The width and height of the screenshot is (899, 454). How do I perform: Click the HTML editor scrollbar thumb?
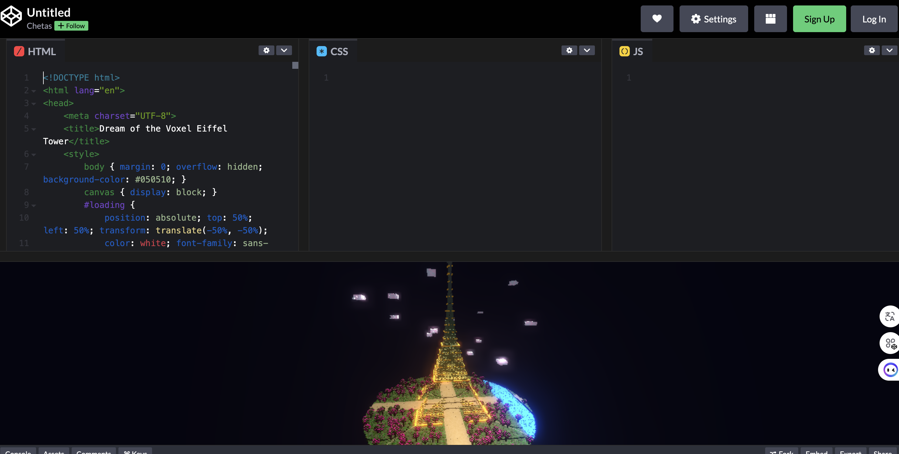pyautogui.click(x=295, y=65)
